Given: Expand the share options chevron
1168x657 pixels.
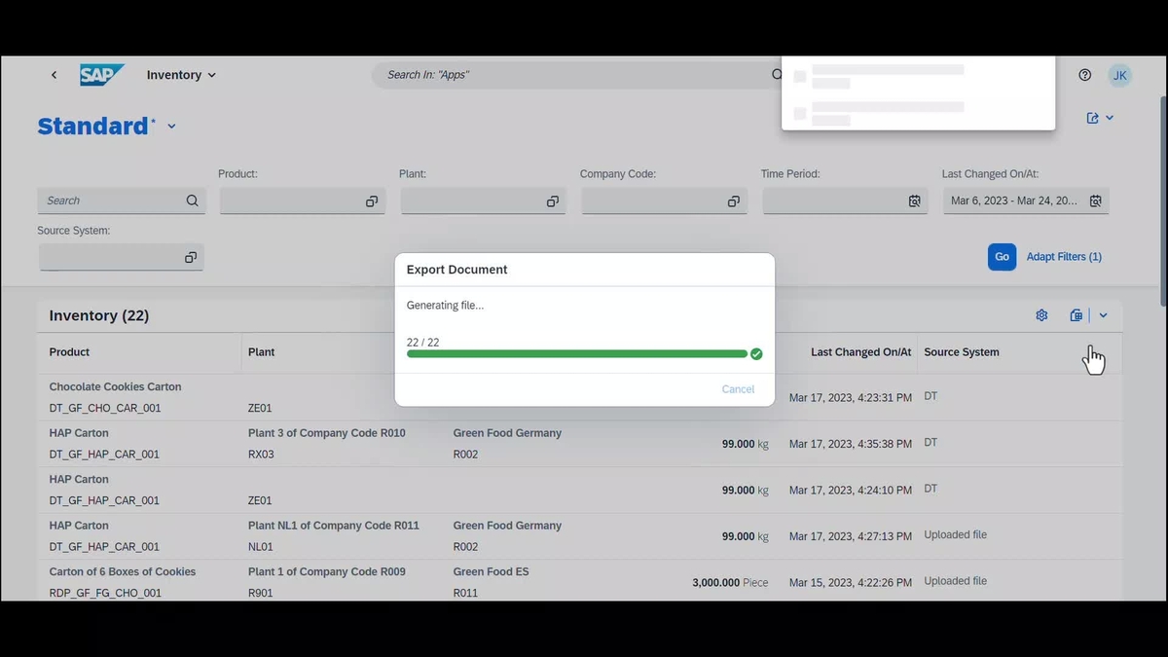Looking at the screenshot, I should click(x=1110, y=118).
